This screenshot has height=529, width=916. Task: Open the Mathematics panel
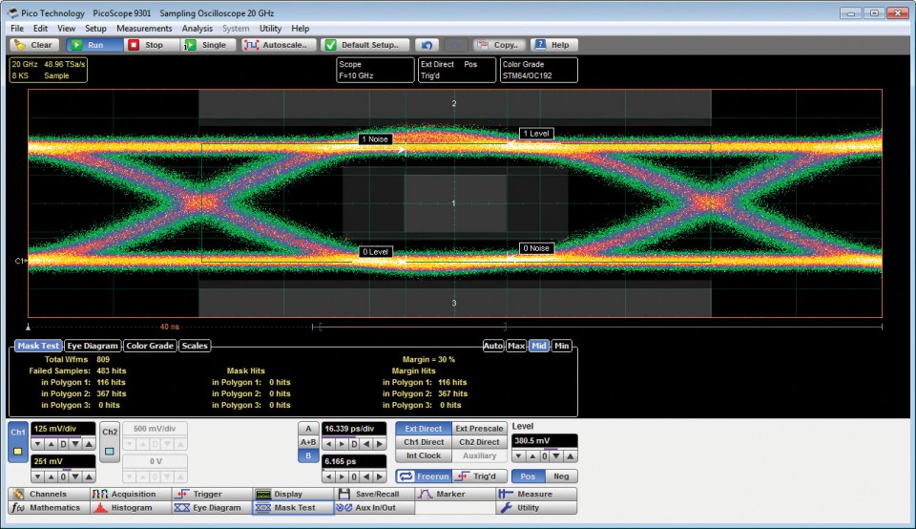coord(47,508)
